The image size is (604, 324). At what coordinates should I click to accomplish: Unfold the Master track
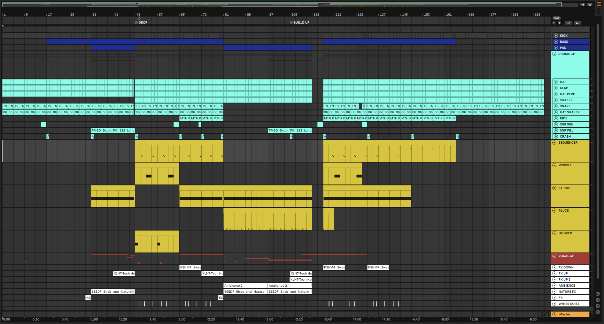[554, 314]
